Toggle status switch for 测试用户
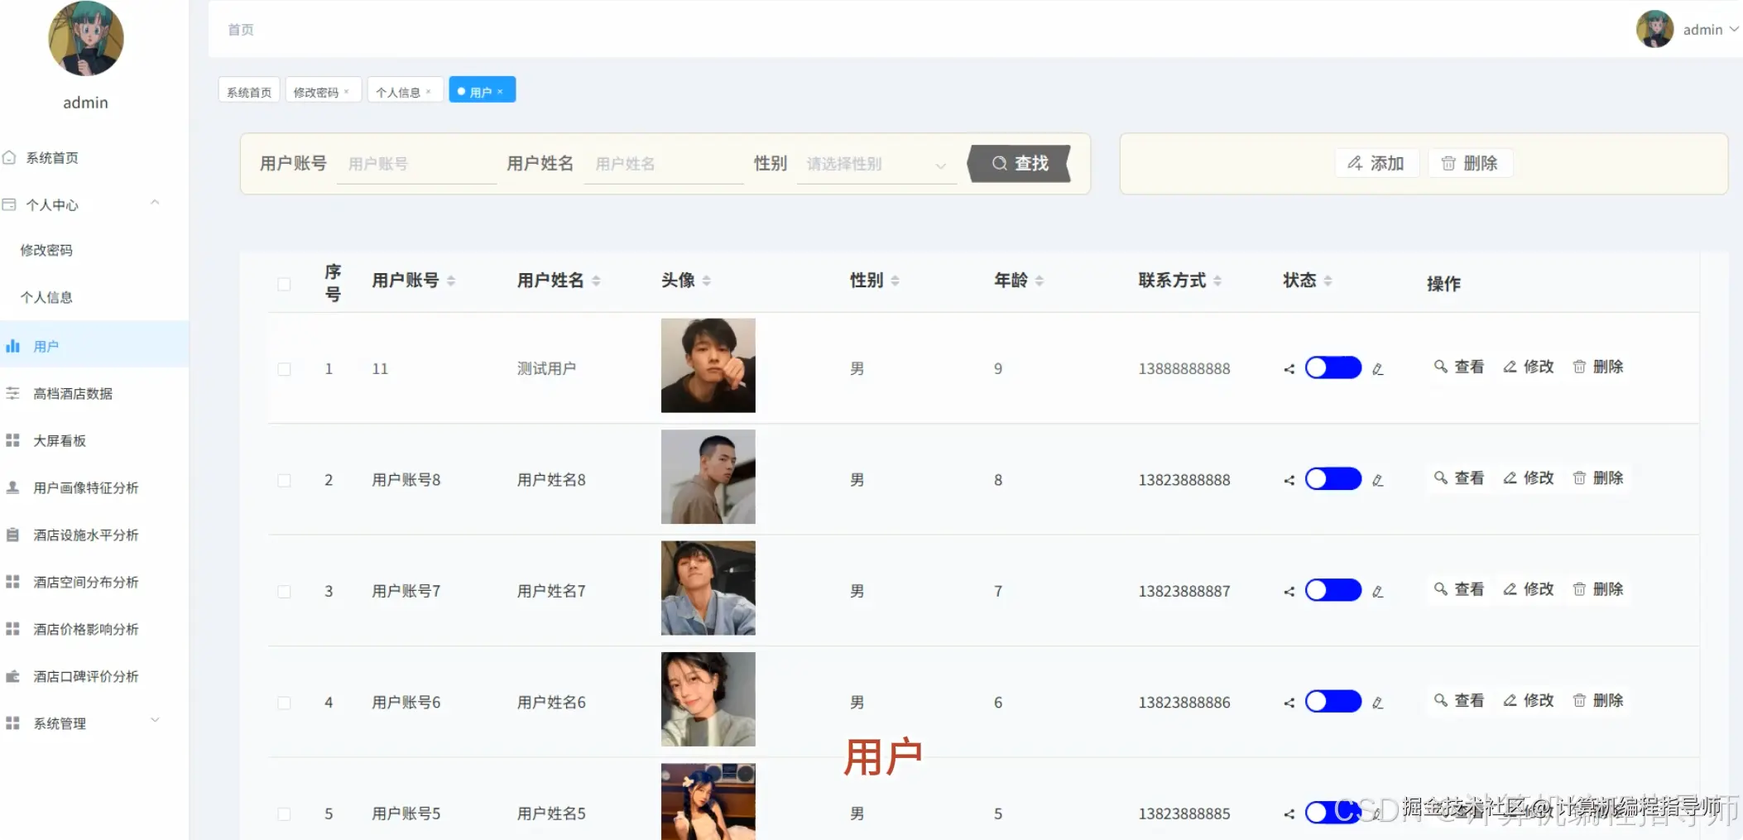The width and height of the screenshot is (1743, 840). coord(1333,367)
